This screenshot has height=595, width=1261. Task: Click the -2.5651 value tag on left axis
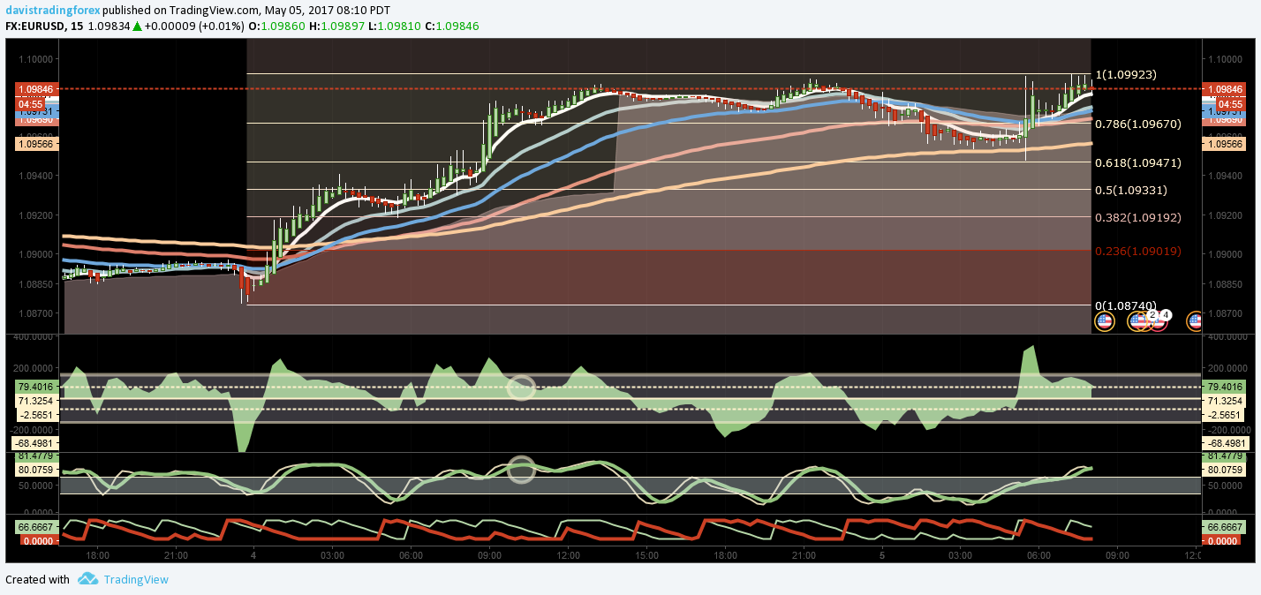click(37, 415)
